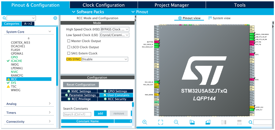Image resolution: width=275 pixels, height=130 pixels.
Task: Expand the Timers category
Action: (50, 112)
